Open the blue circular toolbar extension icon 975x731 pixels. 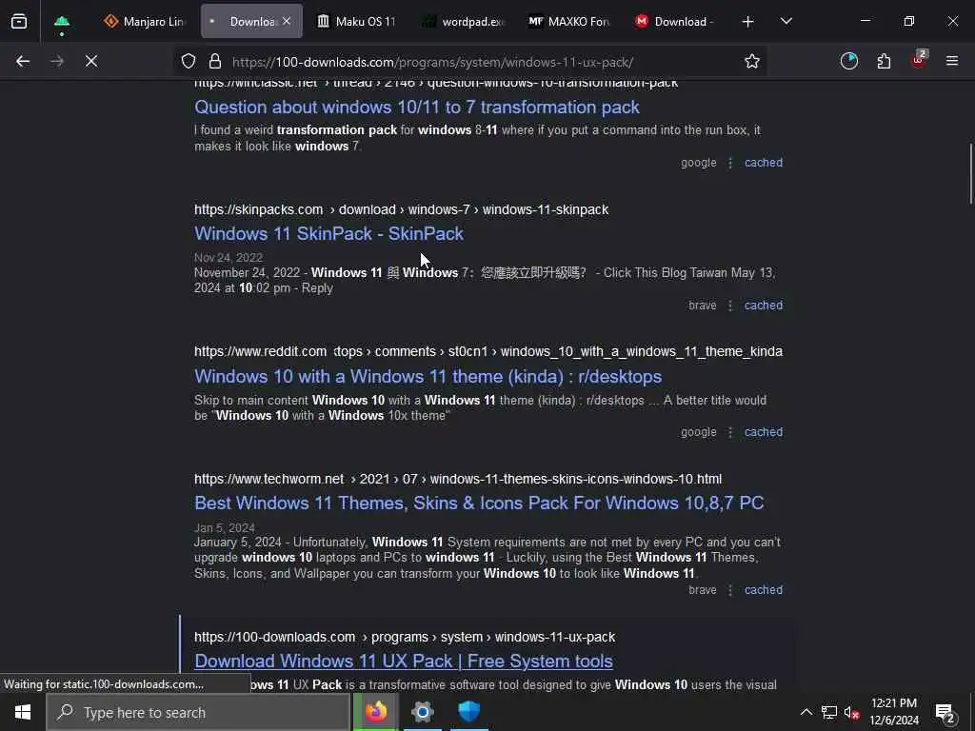click(848, 61)
